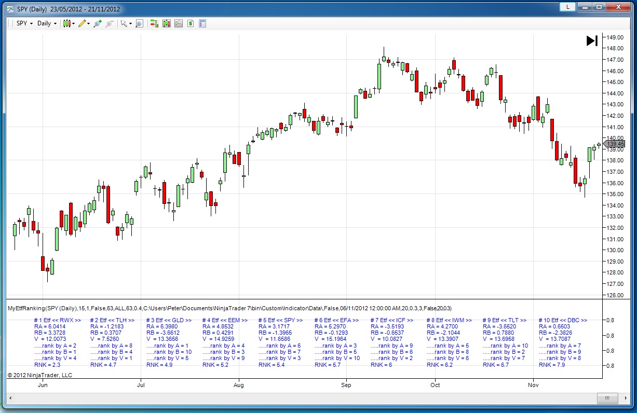Click the '# 3 Etf << GLD >>' heading
The width and height of the screenshot is (637, 413).
point(169,320)
